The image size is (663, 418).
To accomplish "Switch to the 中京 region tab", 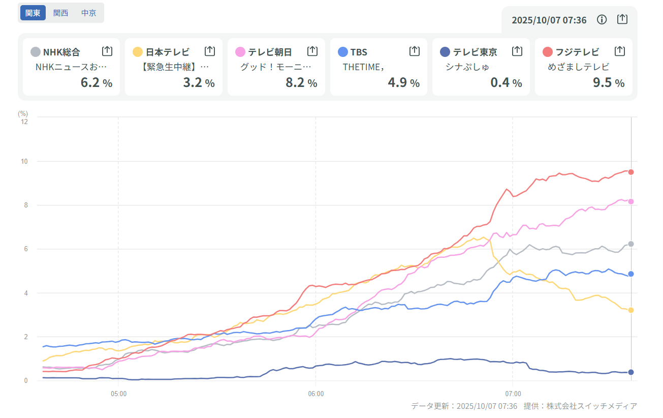I will point(88,13).
